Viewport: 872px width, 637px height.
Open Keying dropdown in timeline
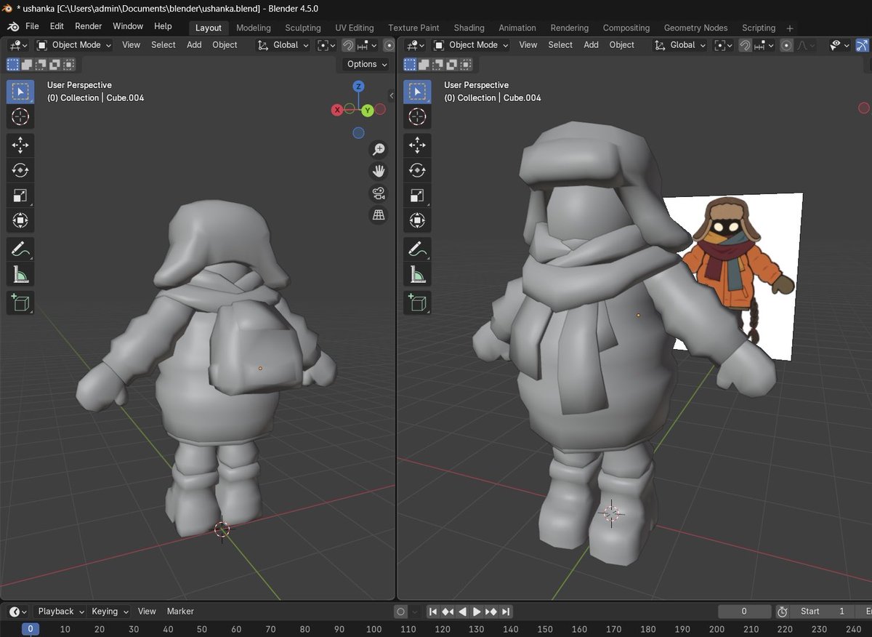110,612
